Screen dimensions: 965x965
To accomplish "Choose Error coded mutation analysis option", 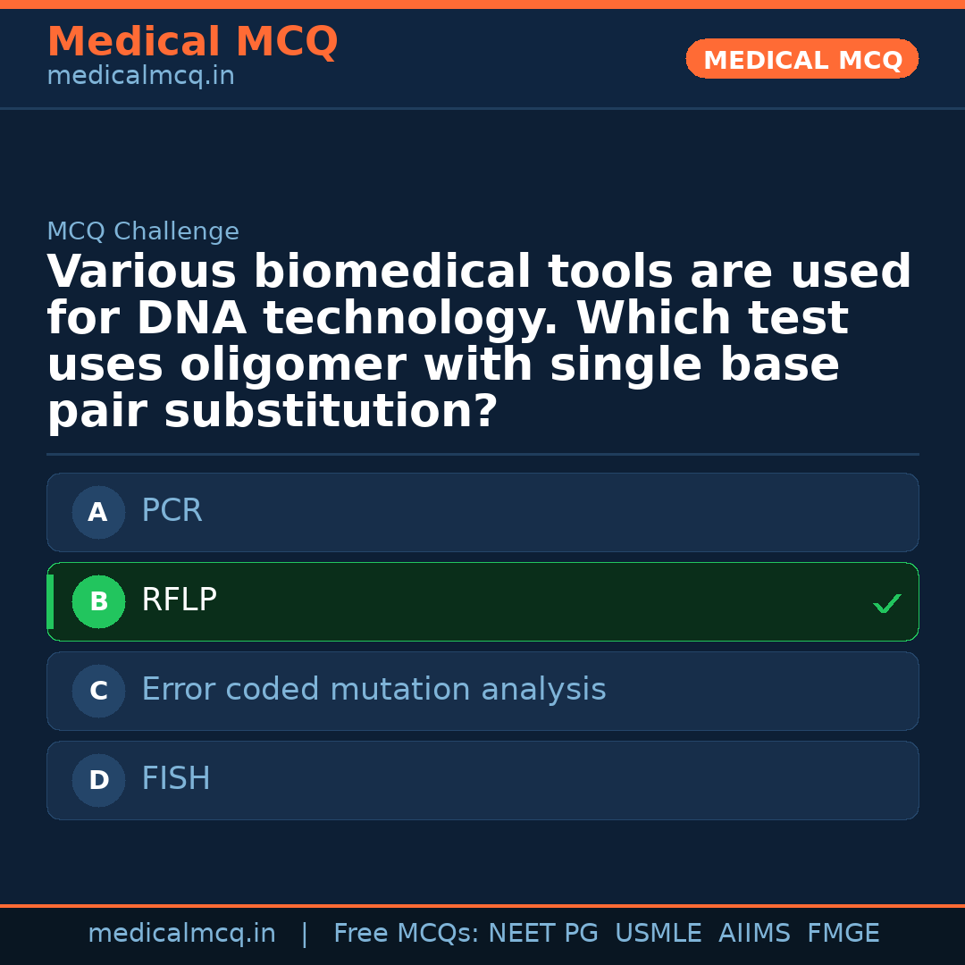I will tap(482, 691).
